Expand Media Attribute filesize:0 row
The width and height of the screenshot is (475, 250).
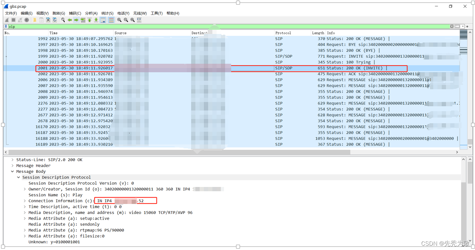25,236
